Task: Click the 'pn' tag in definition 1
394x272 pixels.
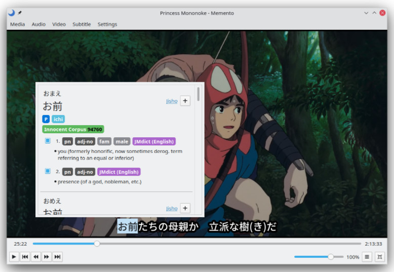Action: 67,141
